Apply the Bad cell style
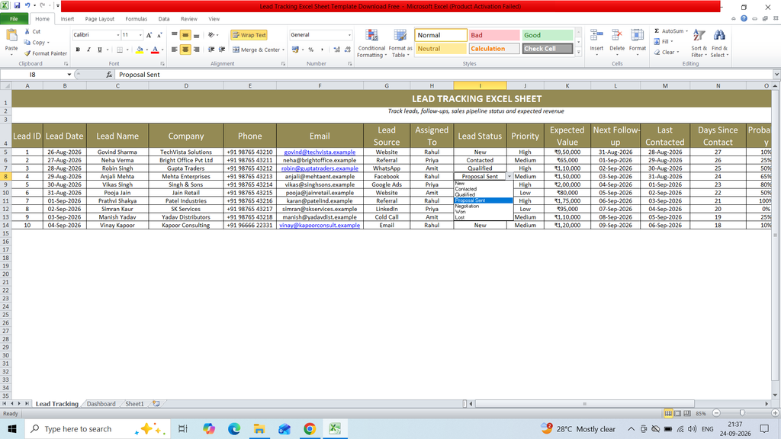Image resolution: width=781 pixels, height=439 pixels. [494, 35]
